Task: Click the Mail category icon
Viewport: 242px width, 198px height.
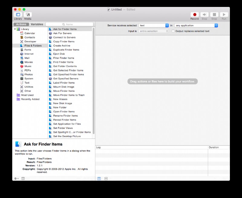Action: [22, 58]
